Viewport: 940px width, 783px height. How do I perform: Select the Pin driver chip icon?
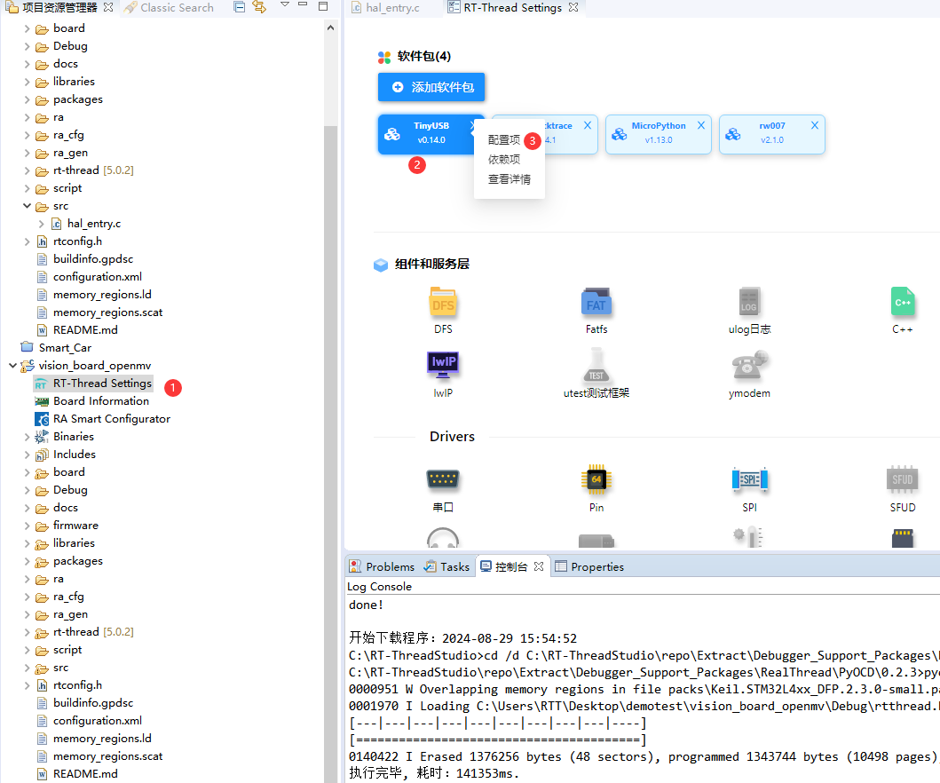click(596, 479)
